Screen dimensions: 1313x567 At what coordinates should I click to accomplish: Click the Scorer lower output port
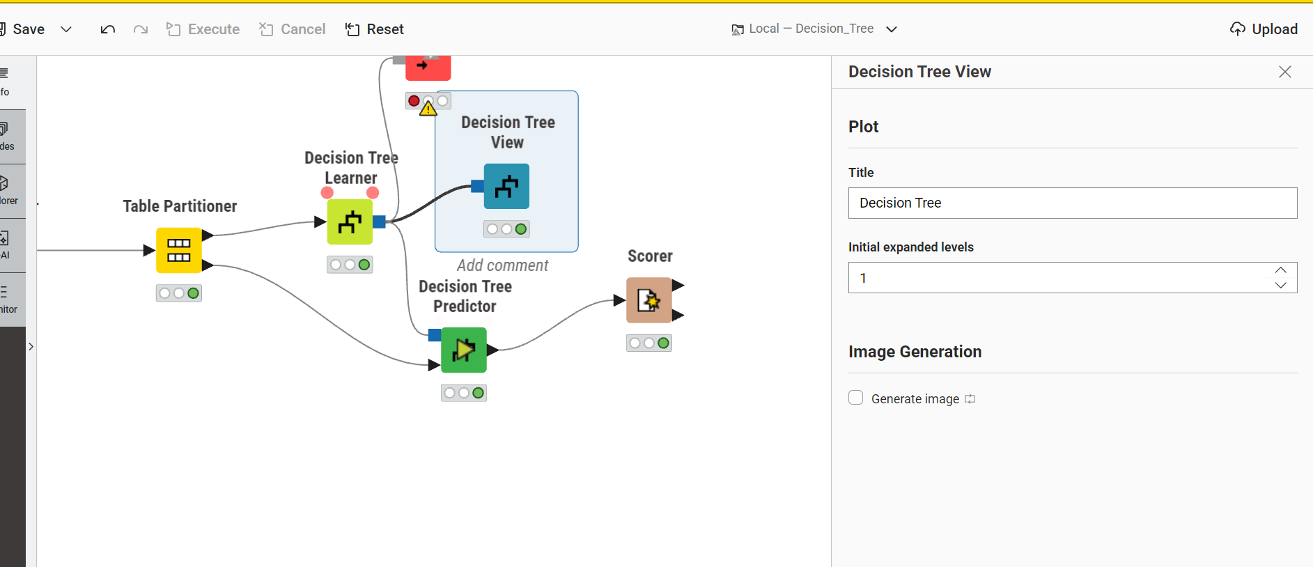(678, 316)
